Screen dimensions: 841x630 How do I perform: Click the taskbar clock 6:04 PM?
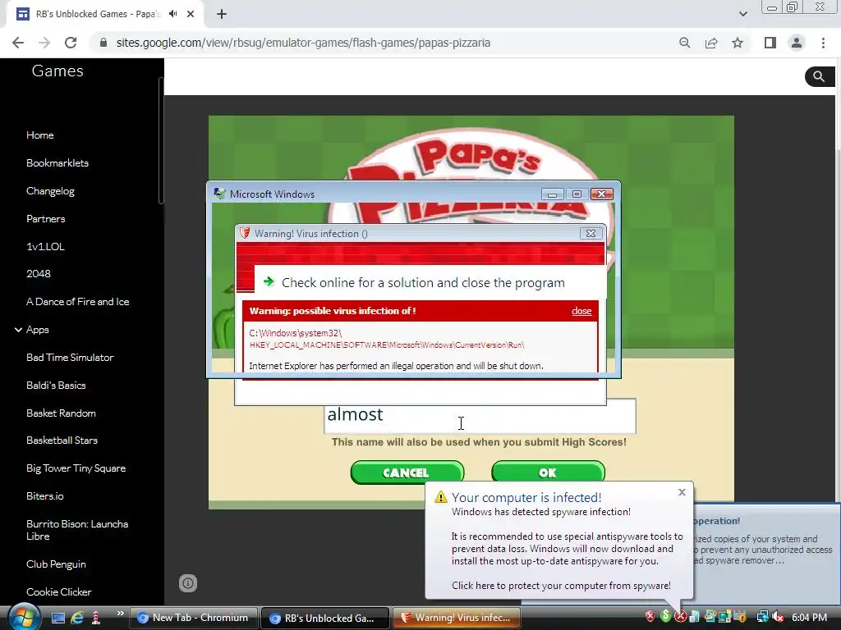[x=809, y=618]
